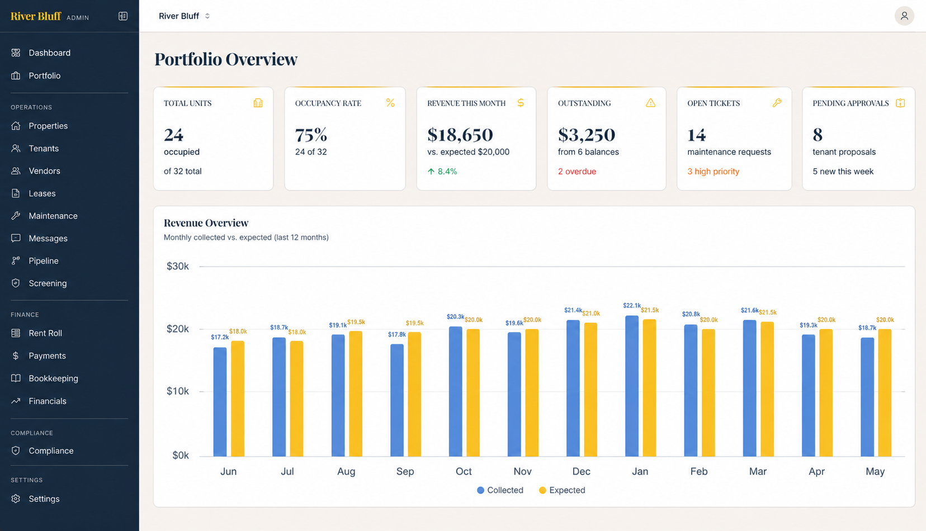
Task: Click the Compliance shield icon
Action: click(16, 451)
